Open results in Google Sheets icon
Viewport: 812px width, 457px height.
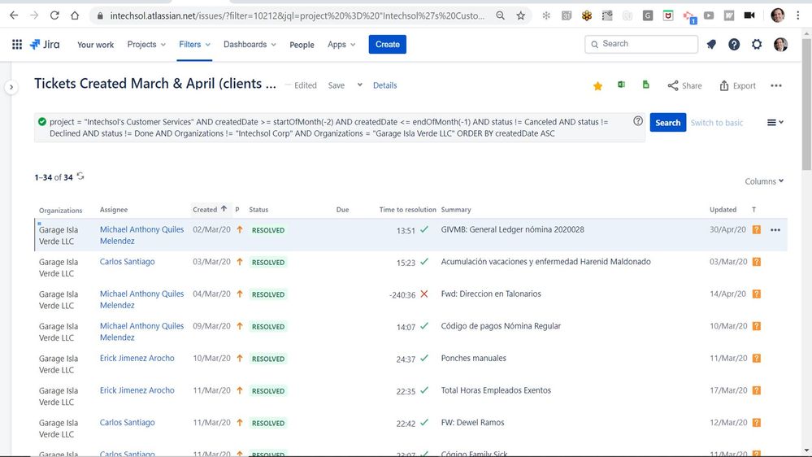tap(646, 85)
